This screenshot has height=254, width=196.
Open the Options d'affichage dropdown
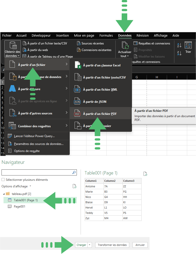coord(16,186)
